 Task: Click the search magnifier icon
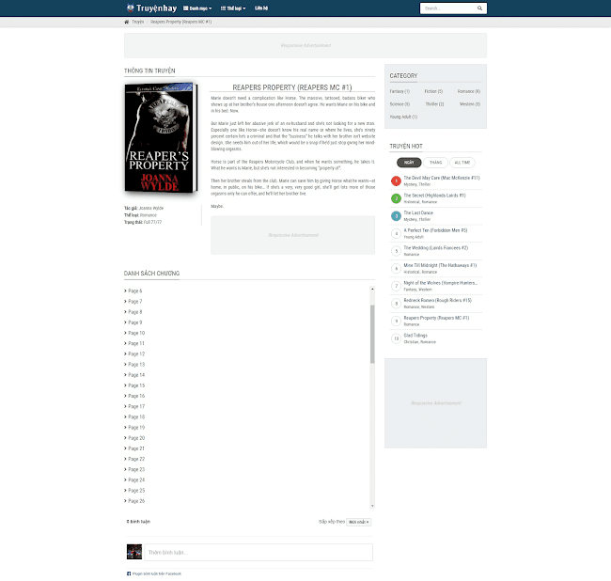pyautogui.click(x=479, y=8)
